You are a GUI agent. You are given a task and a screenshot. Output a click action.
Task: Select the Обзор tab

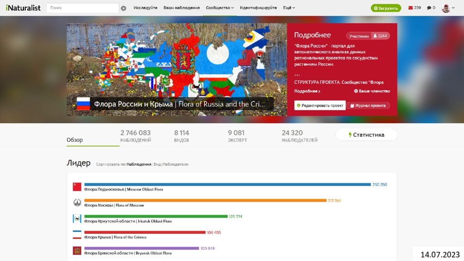[75, 140]
